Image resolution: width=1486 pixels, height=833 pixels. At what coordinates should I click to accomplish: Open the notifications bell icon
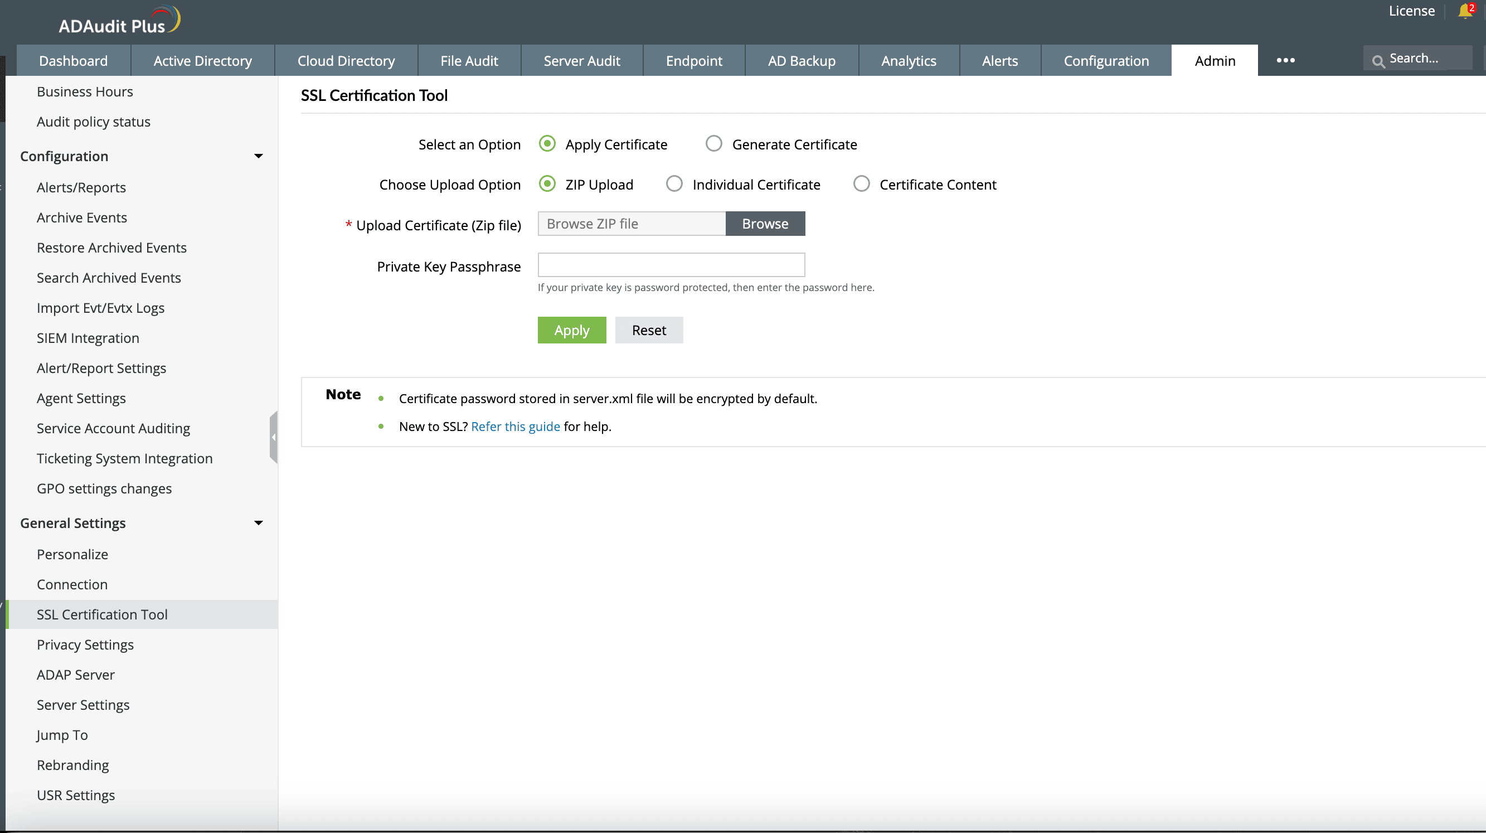1466,11
